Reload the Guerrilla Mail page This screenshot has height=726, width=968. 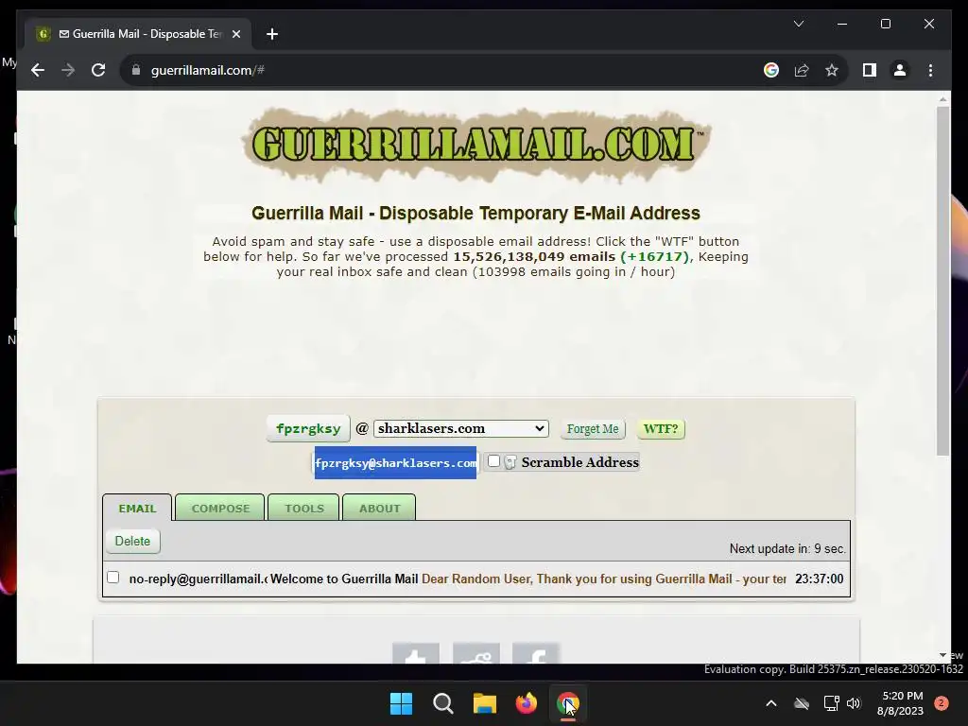[x=98, y=70]
